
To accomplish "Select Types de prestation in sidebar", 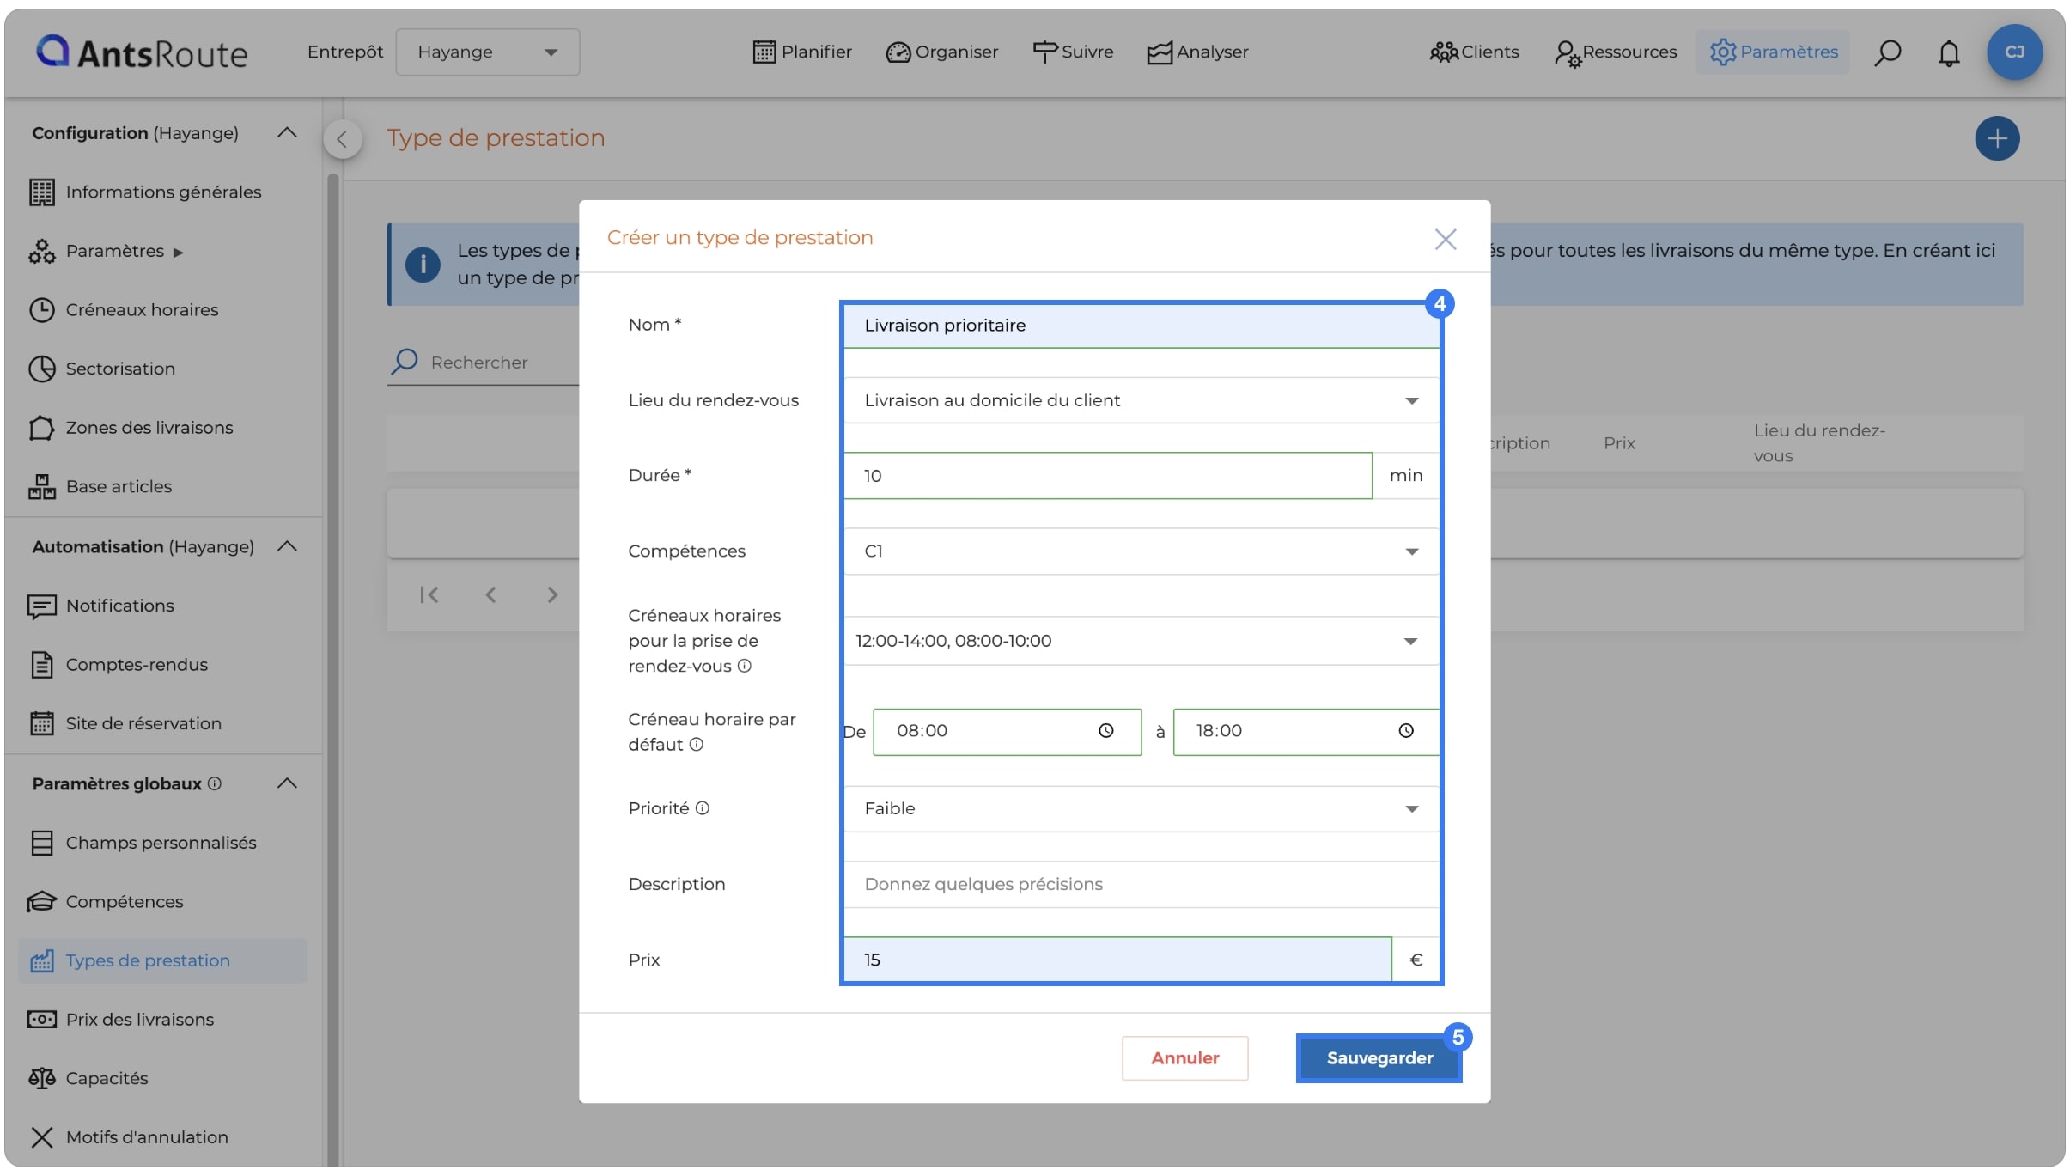I will pyautogui.click(x=163, y=960).
